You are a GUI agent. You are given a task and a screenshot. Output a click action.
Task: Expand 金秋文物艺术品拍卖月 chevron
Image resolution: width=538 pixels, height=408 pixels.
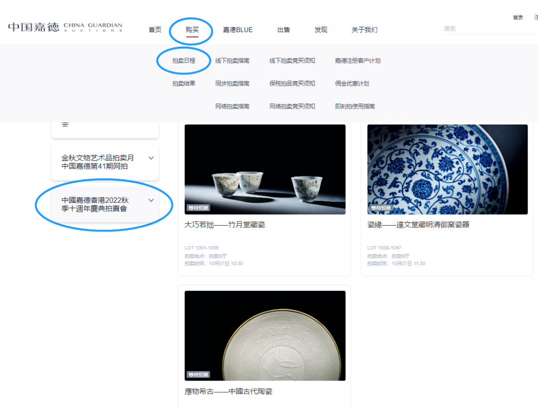tap(151, 158)
